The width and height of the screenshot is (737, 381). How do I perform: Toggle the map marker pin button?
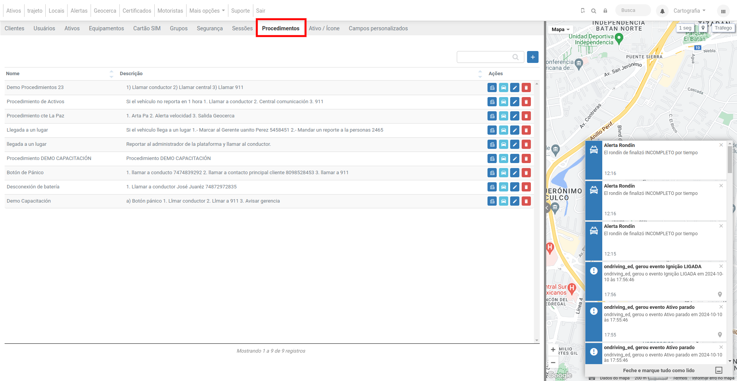click(x=703, y=28)
